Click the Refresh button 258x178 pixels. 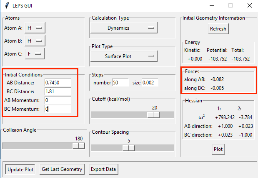point(218,29)
